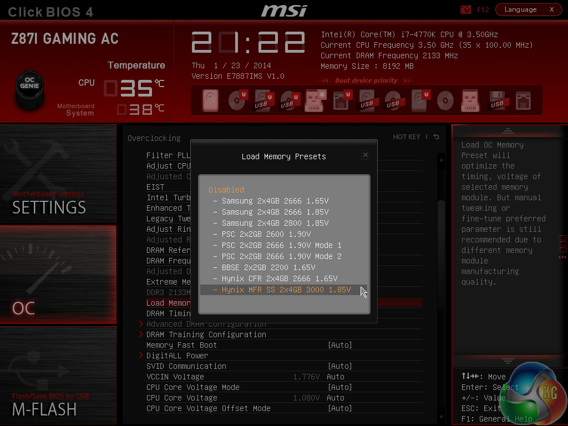Click the F12 screenshot camera icon
568x426 pixels.
[x=465, y=9]
